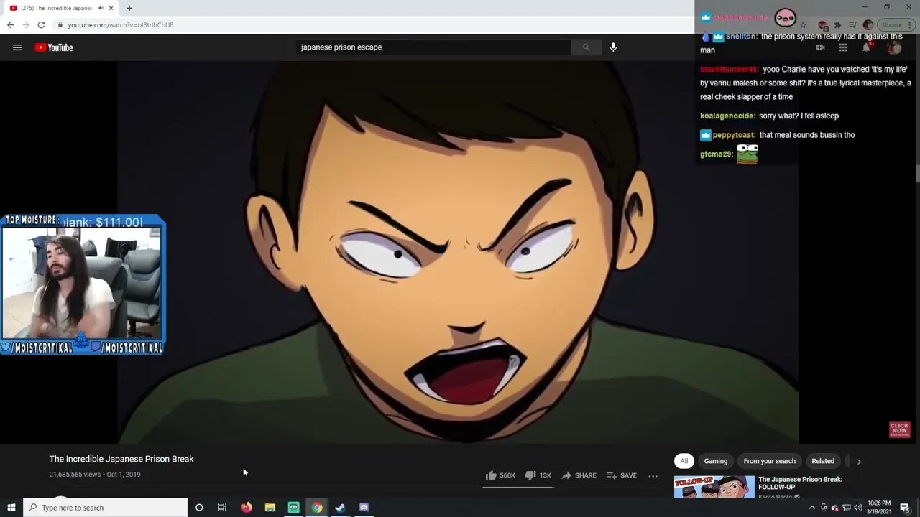Expand more chips with the right arrow
The image size is (920, 517).
[x=858, y=461]
